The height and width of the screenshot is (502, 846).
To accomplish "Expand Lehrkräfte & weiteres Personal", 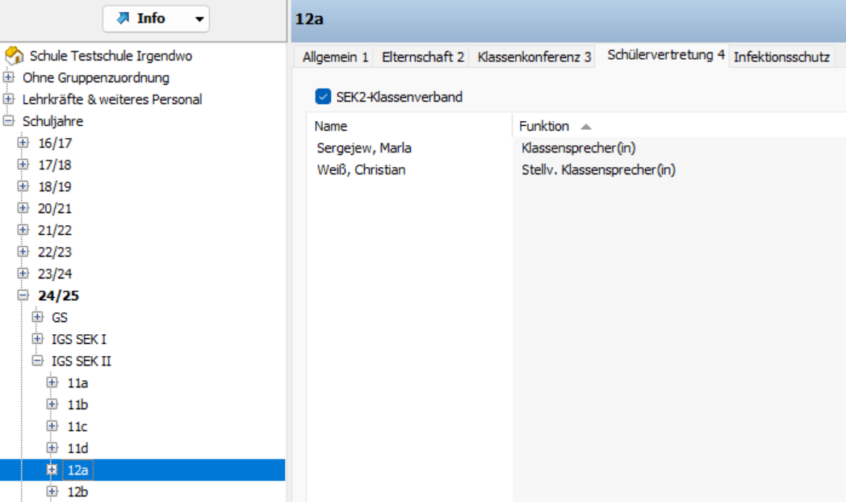I will [x=9, y=99].
